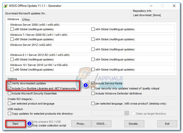
Task: Open Proxy settings
Action: pos(81,124)
